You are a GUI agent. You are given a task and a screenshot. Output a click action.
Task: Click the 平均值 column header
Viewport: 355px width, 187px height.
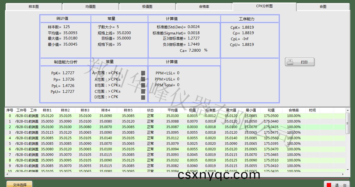tap(173, 110)
